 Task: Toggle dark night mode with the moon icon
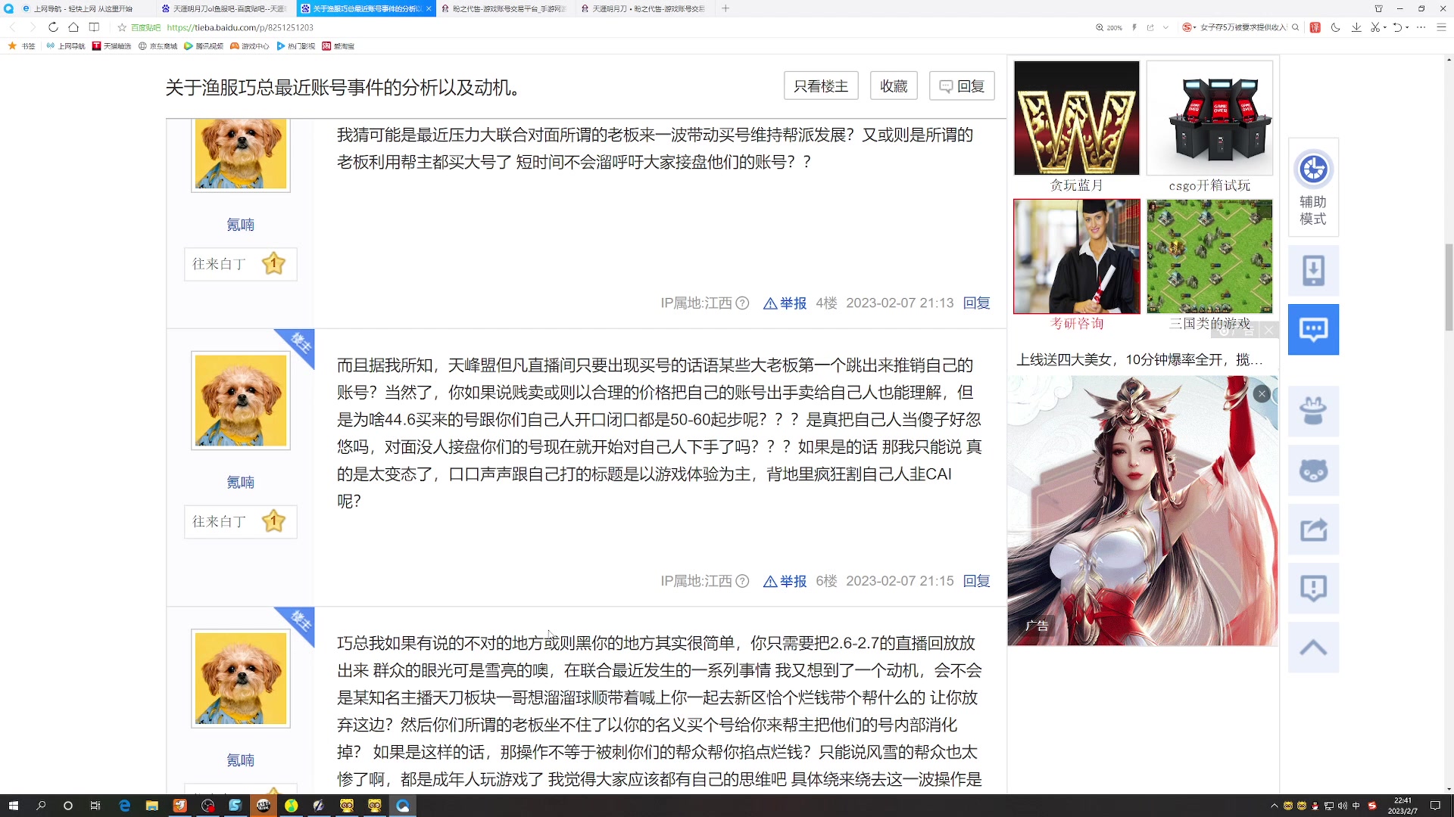[1335, 27]
